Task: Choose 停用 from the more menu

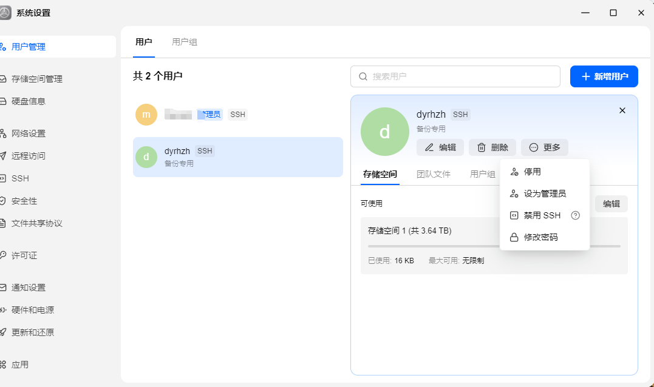Action: pos(545,172)
